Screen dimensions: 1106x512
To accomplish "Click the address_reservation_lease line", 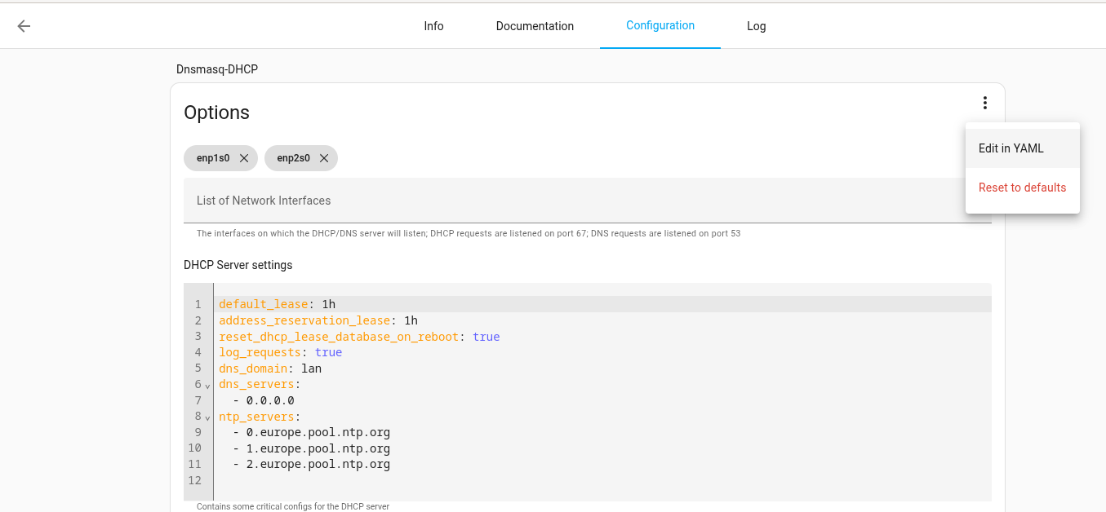I will click(x=318, y=320).
